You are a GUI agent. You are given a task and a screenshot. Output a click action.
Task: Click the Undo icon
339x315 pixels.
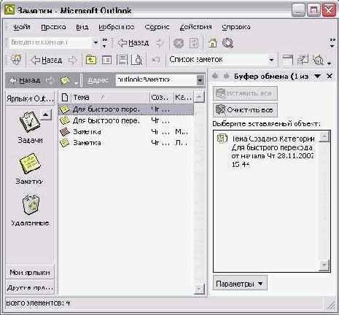pos(155,60)
